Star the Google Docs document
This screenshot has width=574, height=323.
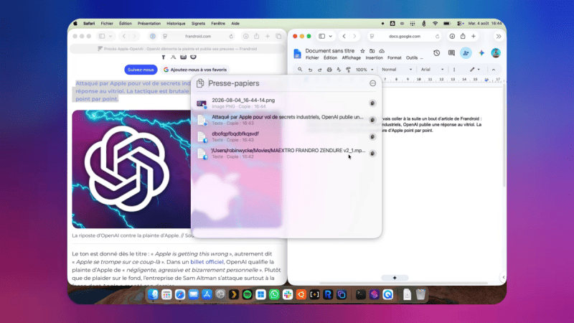click(x=362, y=51)
